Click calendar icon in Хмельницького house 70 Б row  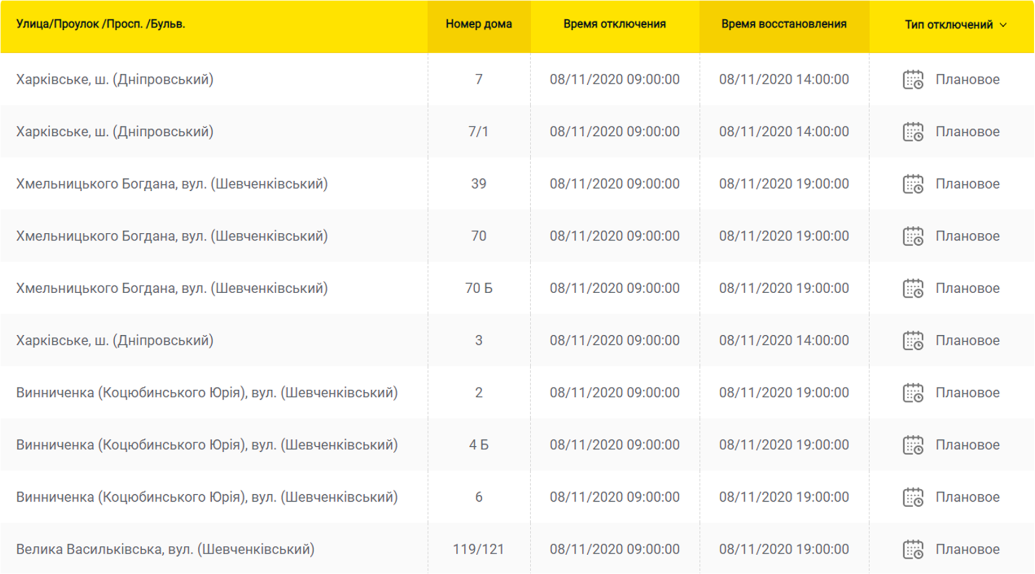point(913,289)
